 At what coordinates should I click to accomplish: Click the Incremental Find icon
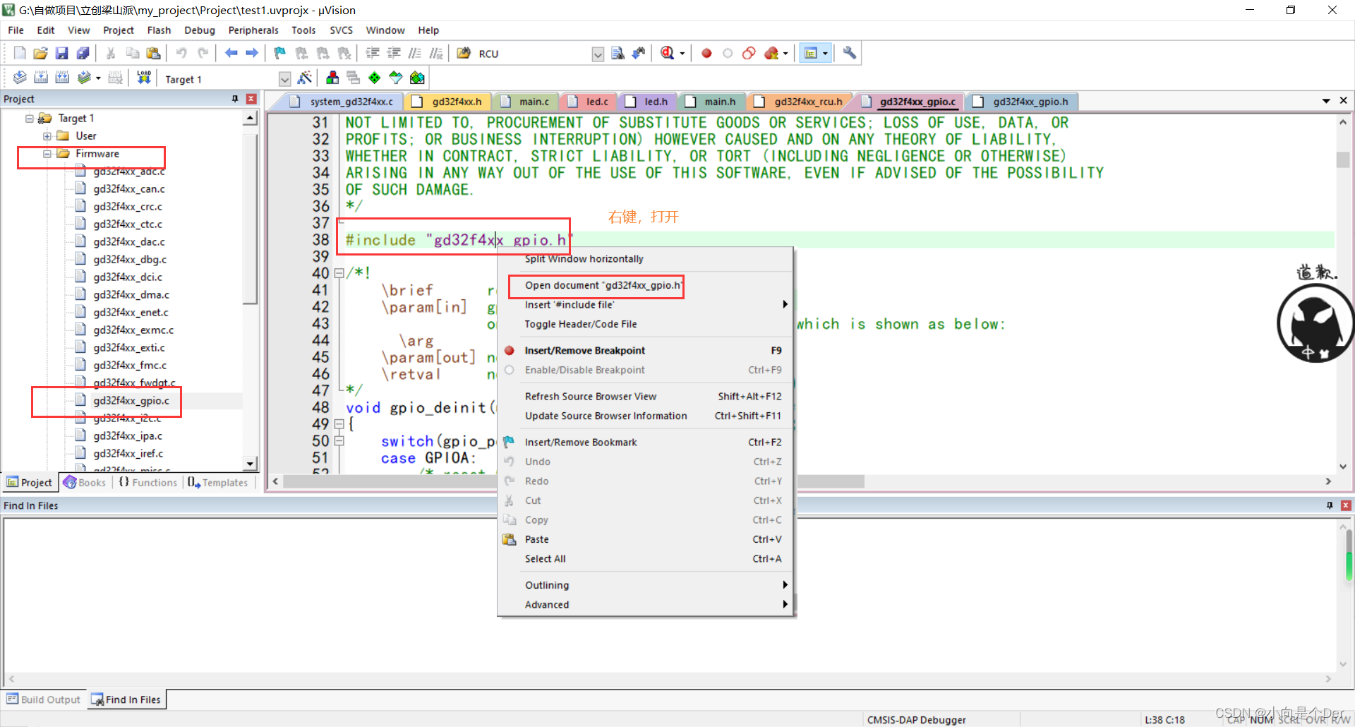[639, 53]
